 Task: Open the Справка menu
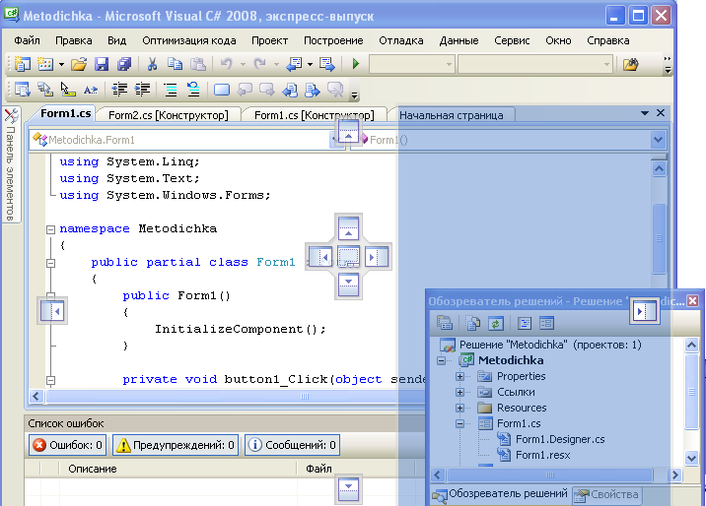(607, 40)
